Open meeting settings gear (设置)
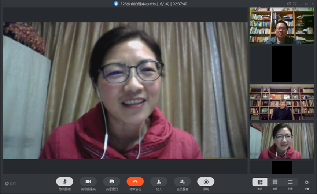The width and height of the screenshot is (317, 194). [307, 182]
